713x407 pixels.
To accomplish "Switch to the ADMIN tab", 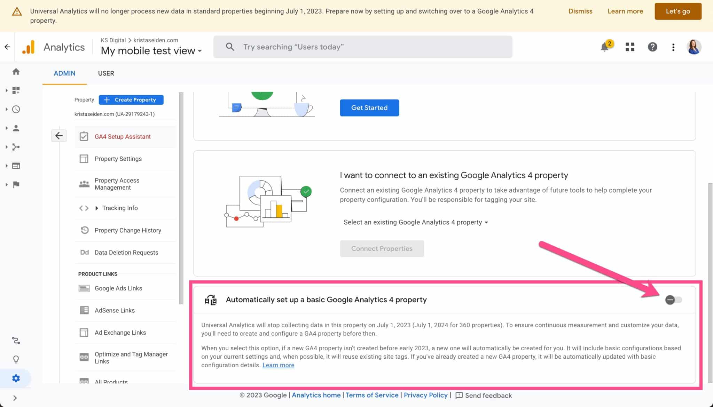I will click(x=64, y=73).
